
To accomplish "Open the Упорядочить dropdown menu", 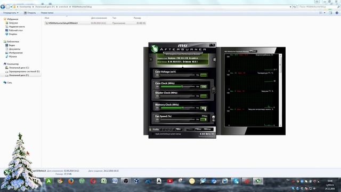I will tap(11, 13).
